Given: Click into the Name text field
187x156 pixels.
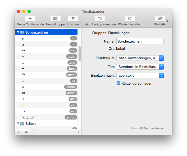Looking at the screenshot, I should 140,41.
